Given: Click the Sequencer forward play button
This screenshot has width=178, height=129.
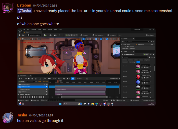Looking at the screenshot, I should click(34, 97).
